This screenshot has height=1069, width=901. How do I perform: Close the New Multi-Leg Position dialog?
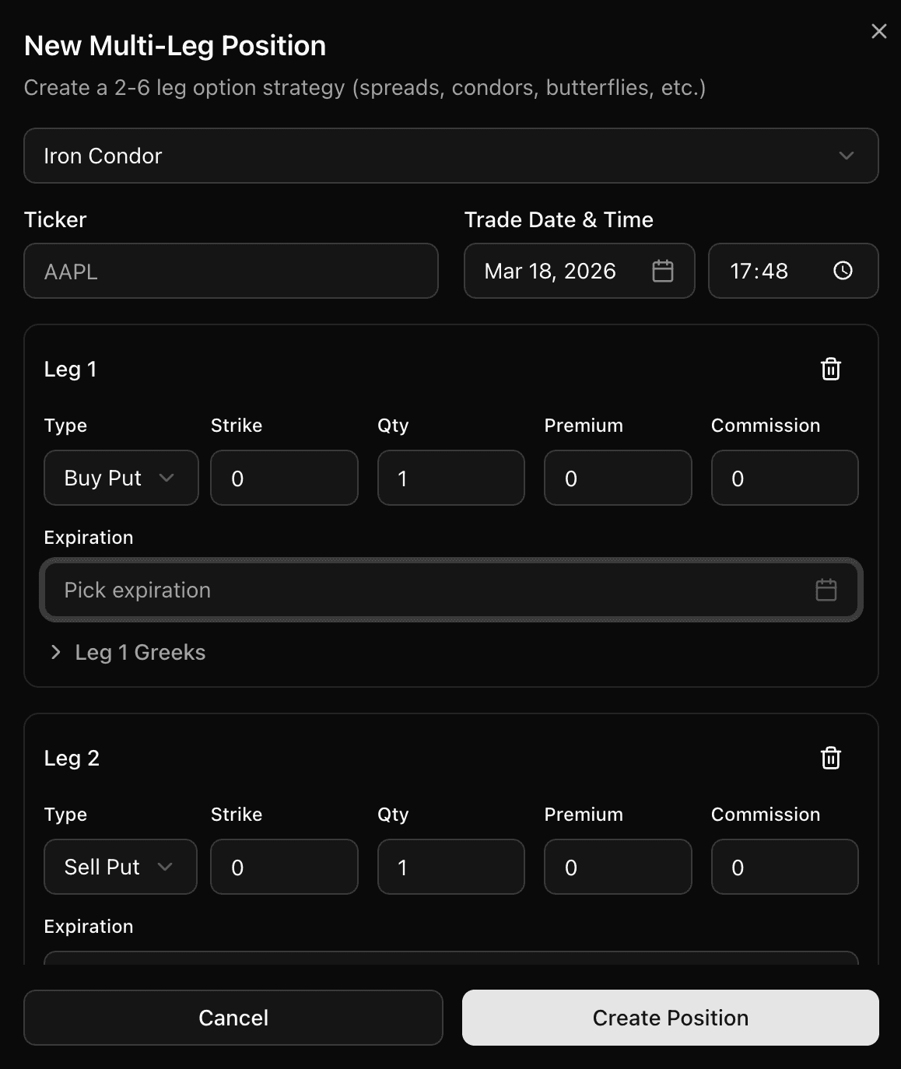pyautogui.click(x=878, y=31)
